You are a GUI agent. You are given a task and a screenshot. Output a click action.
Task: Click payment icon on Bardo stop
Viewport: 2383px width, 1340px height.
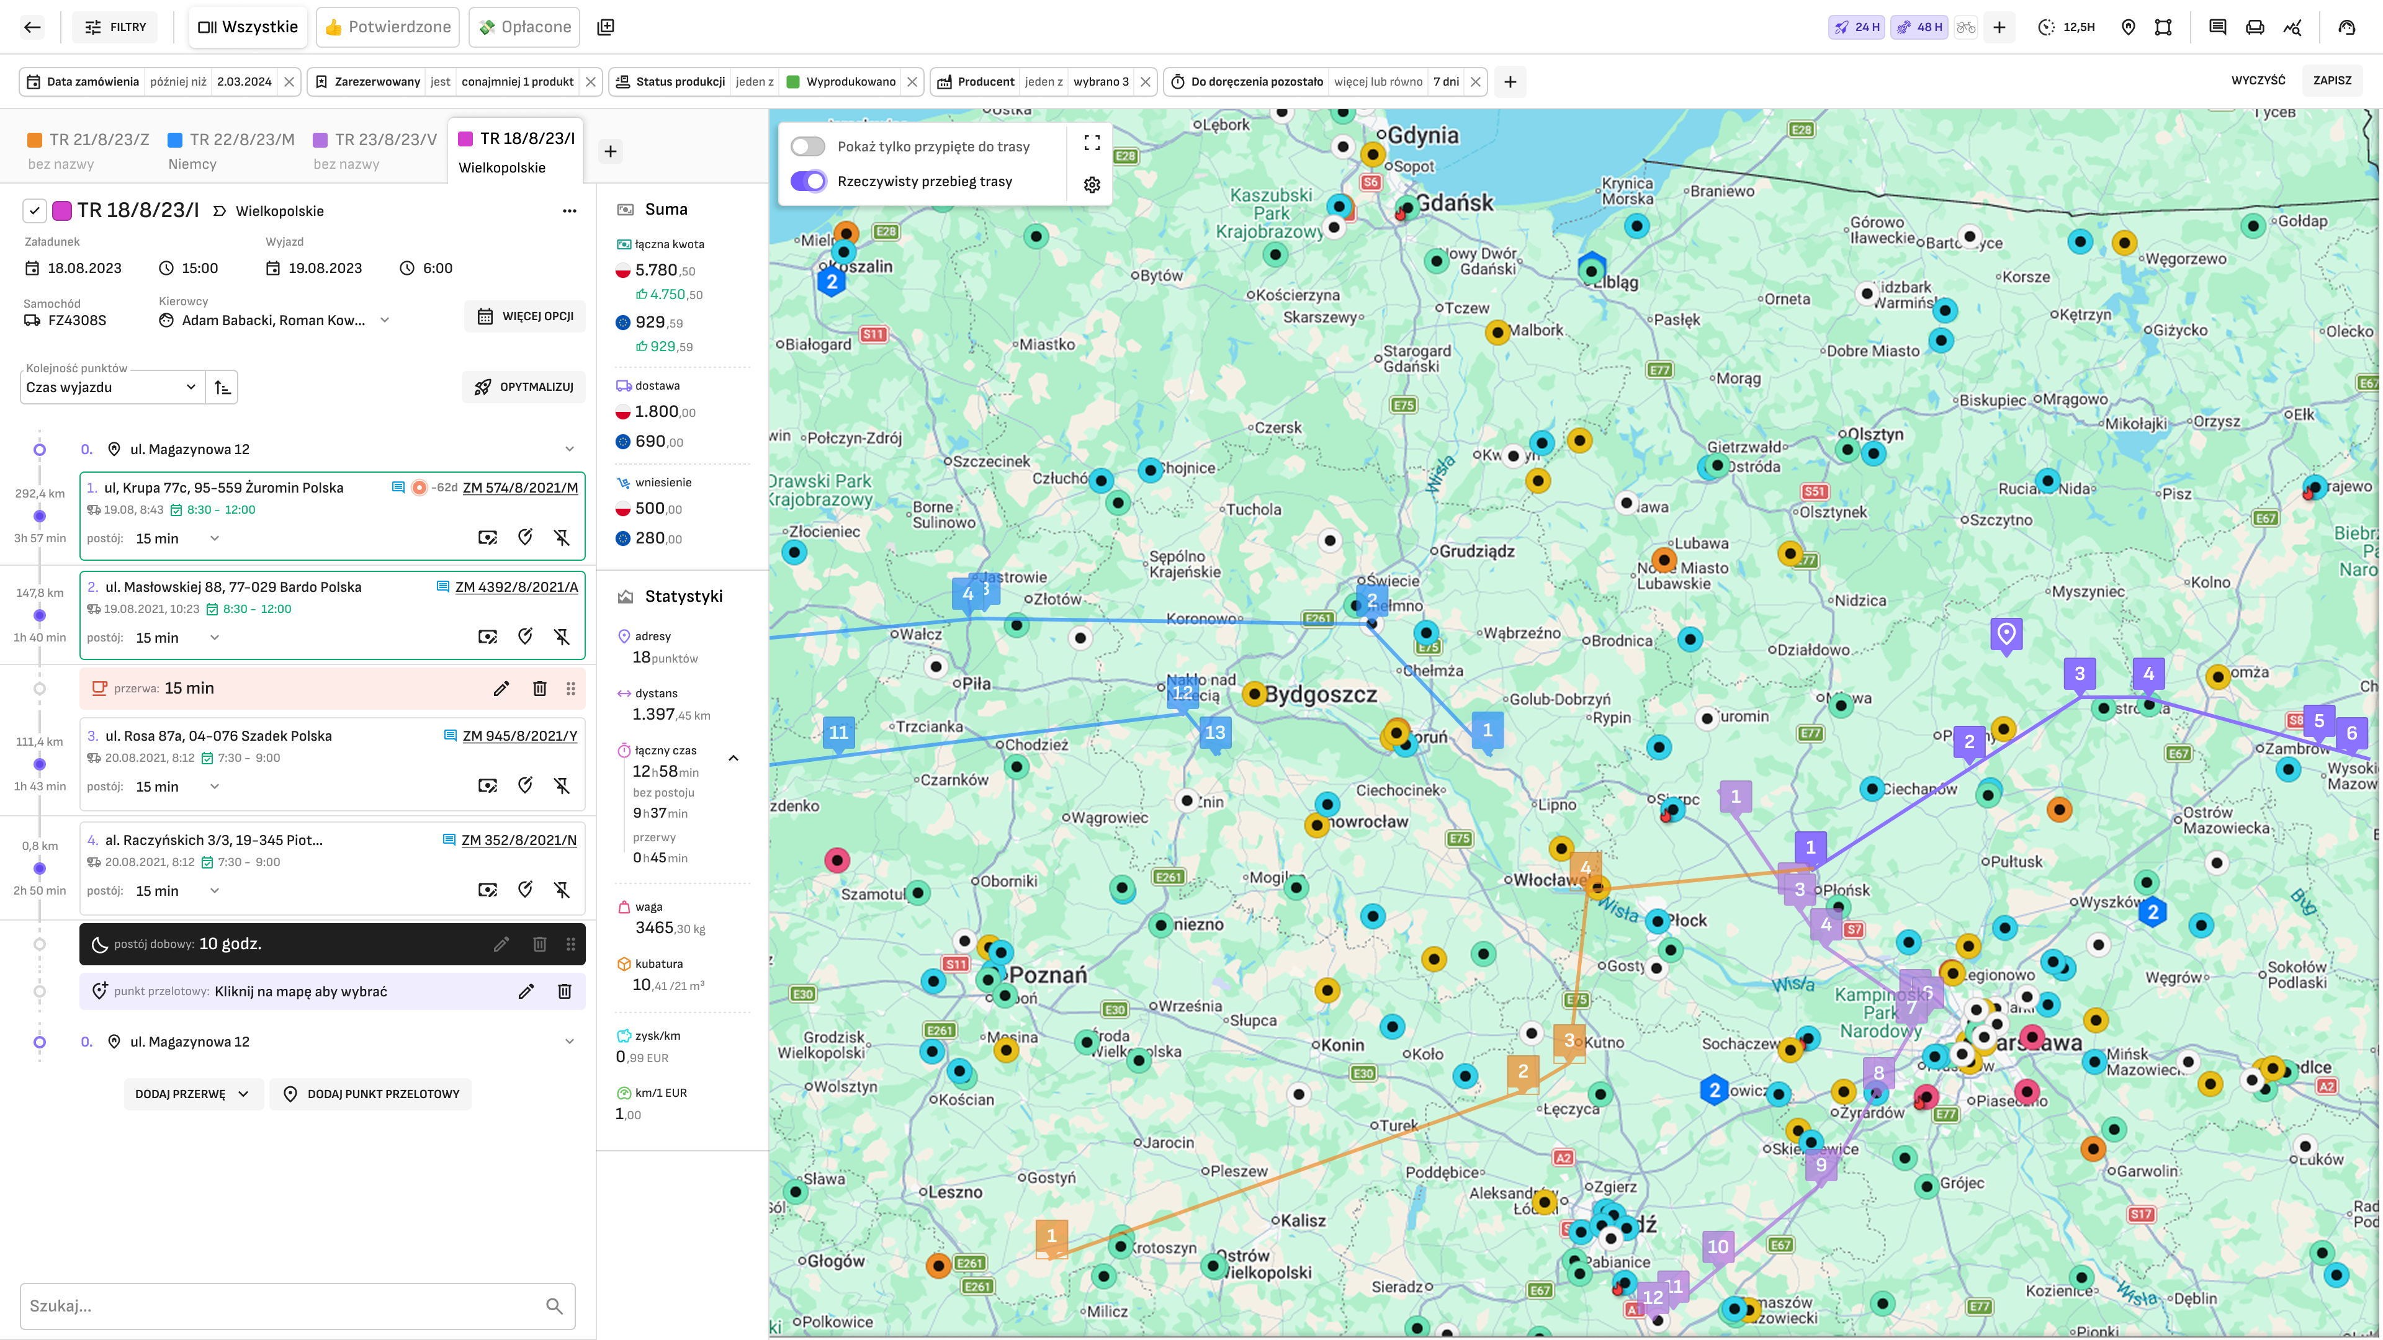488,636
